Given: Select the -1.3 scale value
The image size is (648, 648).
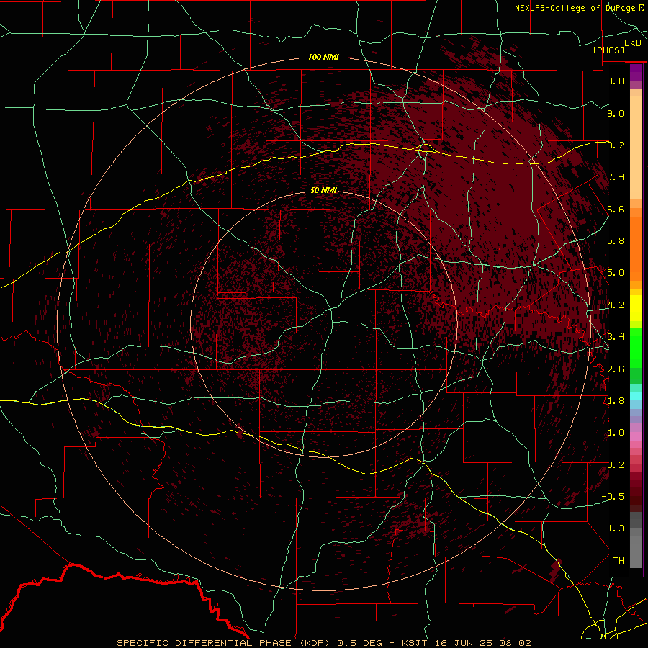Looking at the screenshot, I should point(613,528).
